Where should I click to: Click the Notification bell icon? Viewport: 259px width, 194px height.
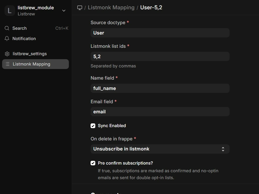point(7,38)
